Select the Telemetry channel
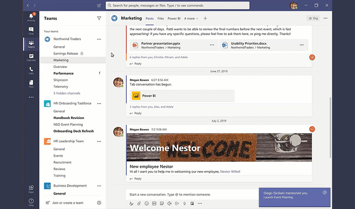The width and height of the screenshot is (355, 209). [x=61, y=86]
